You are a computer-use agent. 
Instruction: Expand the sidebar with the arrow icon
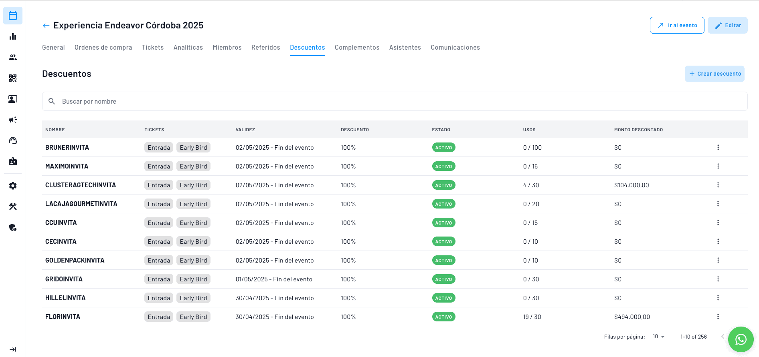tap(13, 349)
